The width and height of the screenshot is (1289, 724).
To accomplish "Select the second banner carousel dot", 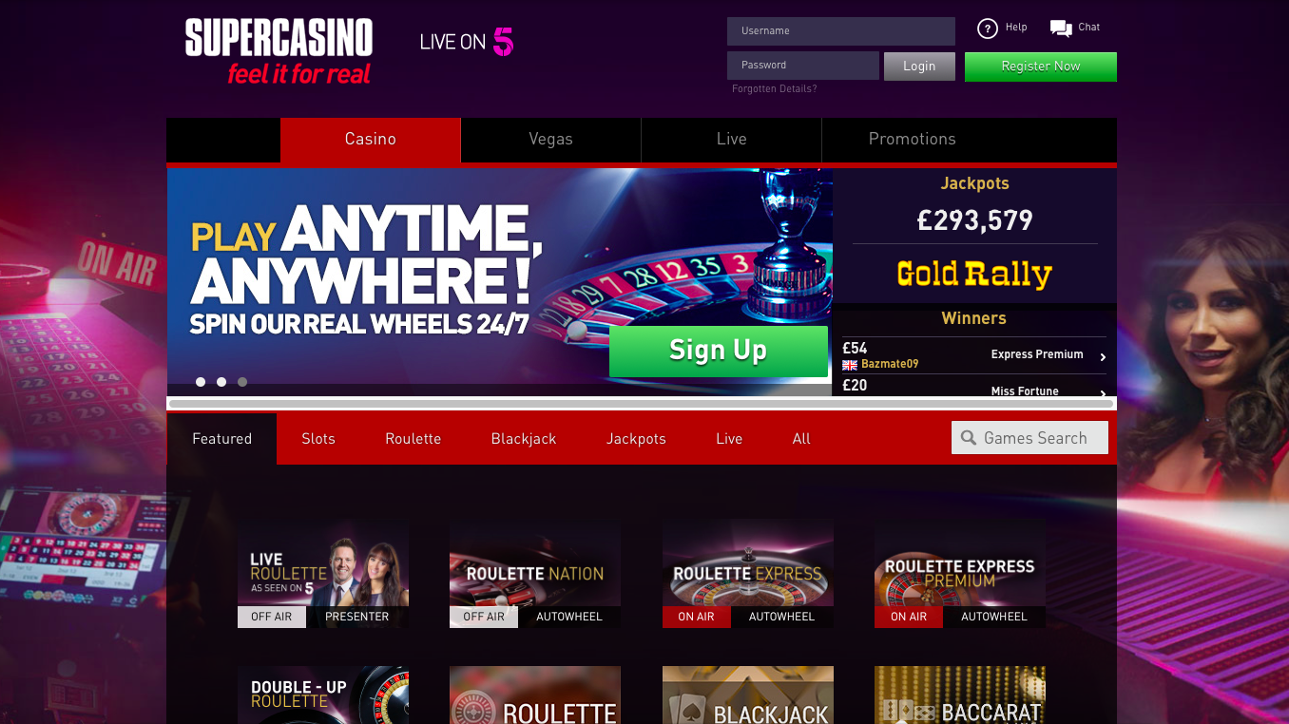I will [x=221, y=382].
